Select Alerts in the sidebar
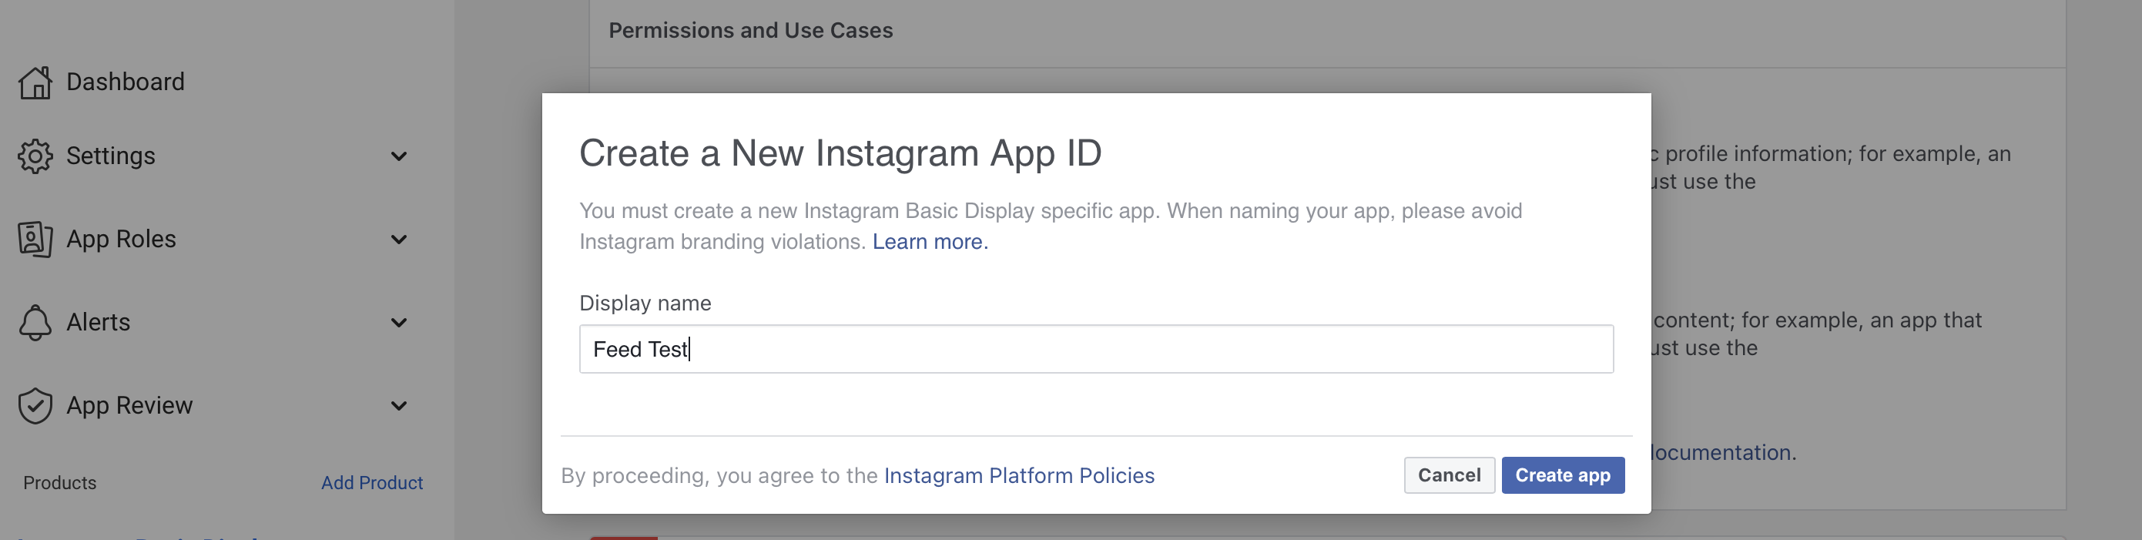Image resolution: width=2142 pixels, height=540 pixels. coord(98,323)
